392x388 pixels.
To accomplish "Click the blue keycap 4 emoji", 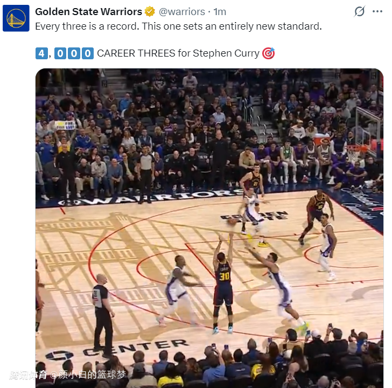I will (x=41, y=53).
